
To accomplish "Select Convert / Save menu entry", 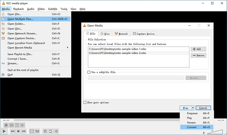I will coord(36,59).
